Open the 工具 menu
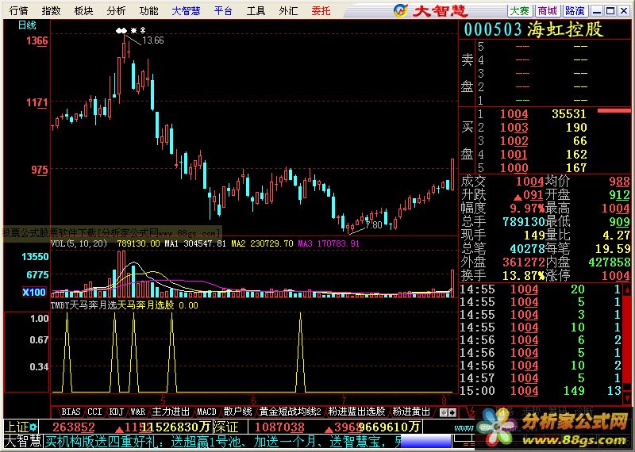 (256, 11)
